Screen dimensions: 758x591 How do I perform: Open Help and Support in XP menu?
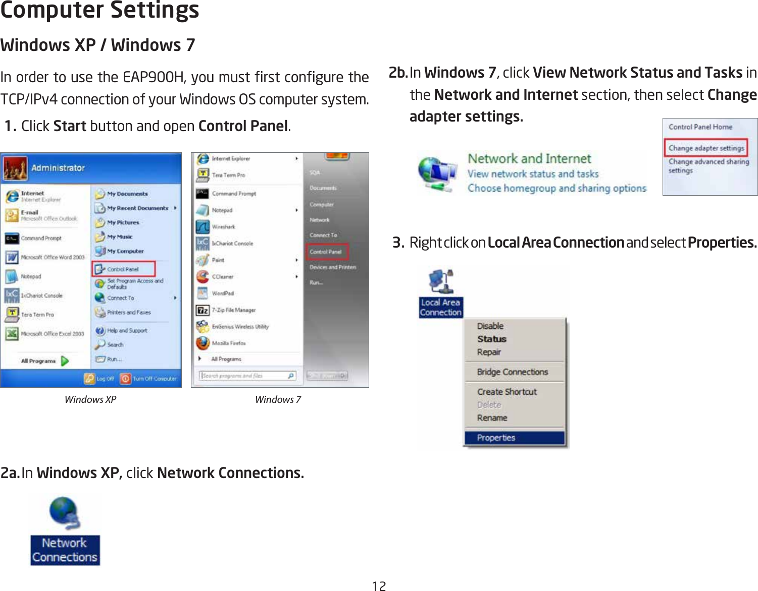121,331
